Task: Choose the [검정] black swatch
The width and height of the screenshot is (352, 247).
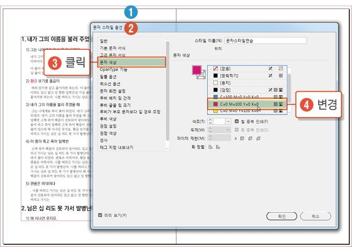Action: 247,90
